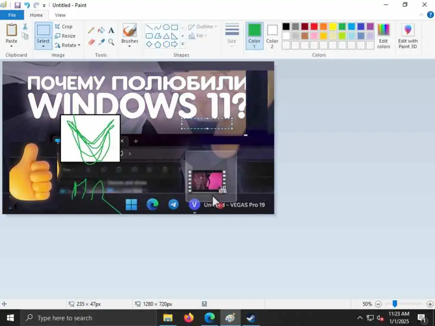Choose the Pentagon shape
The width and height of the screenshot is (435, 326).
tap(158, 44)
